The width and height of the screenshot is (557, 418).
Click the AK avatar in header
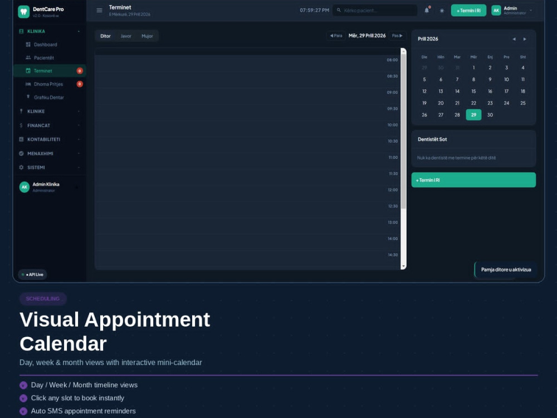(496, 10)
